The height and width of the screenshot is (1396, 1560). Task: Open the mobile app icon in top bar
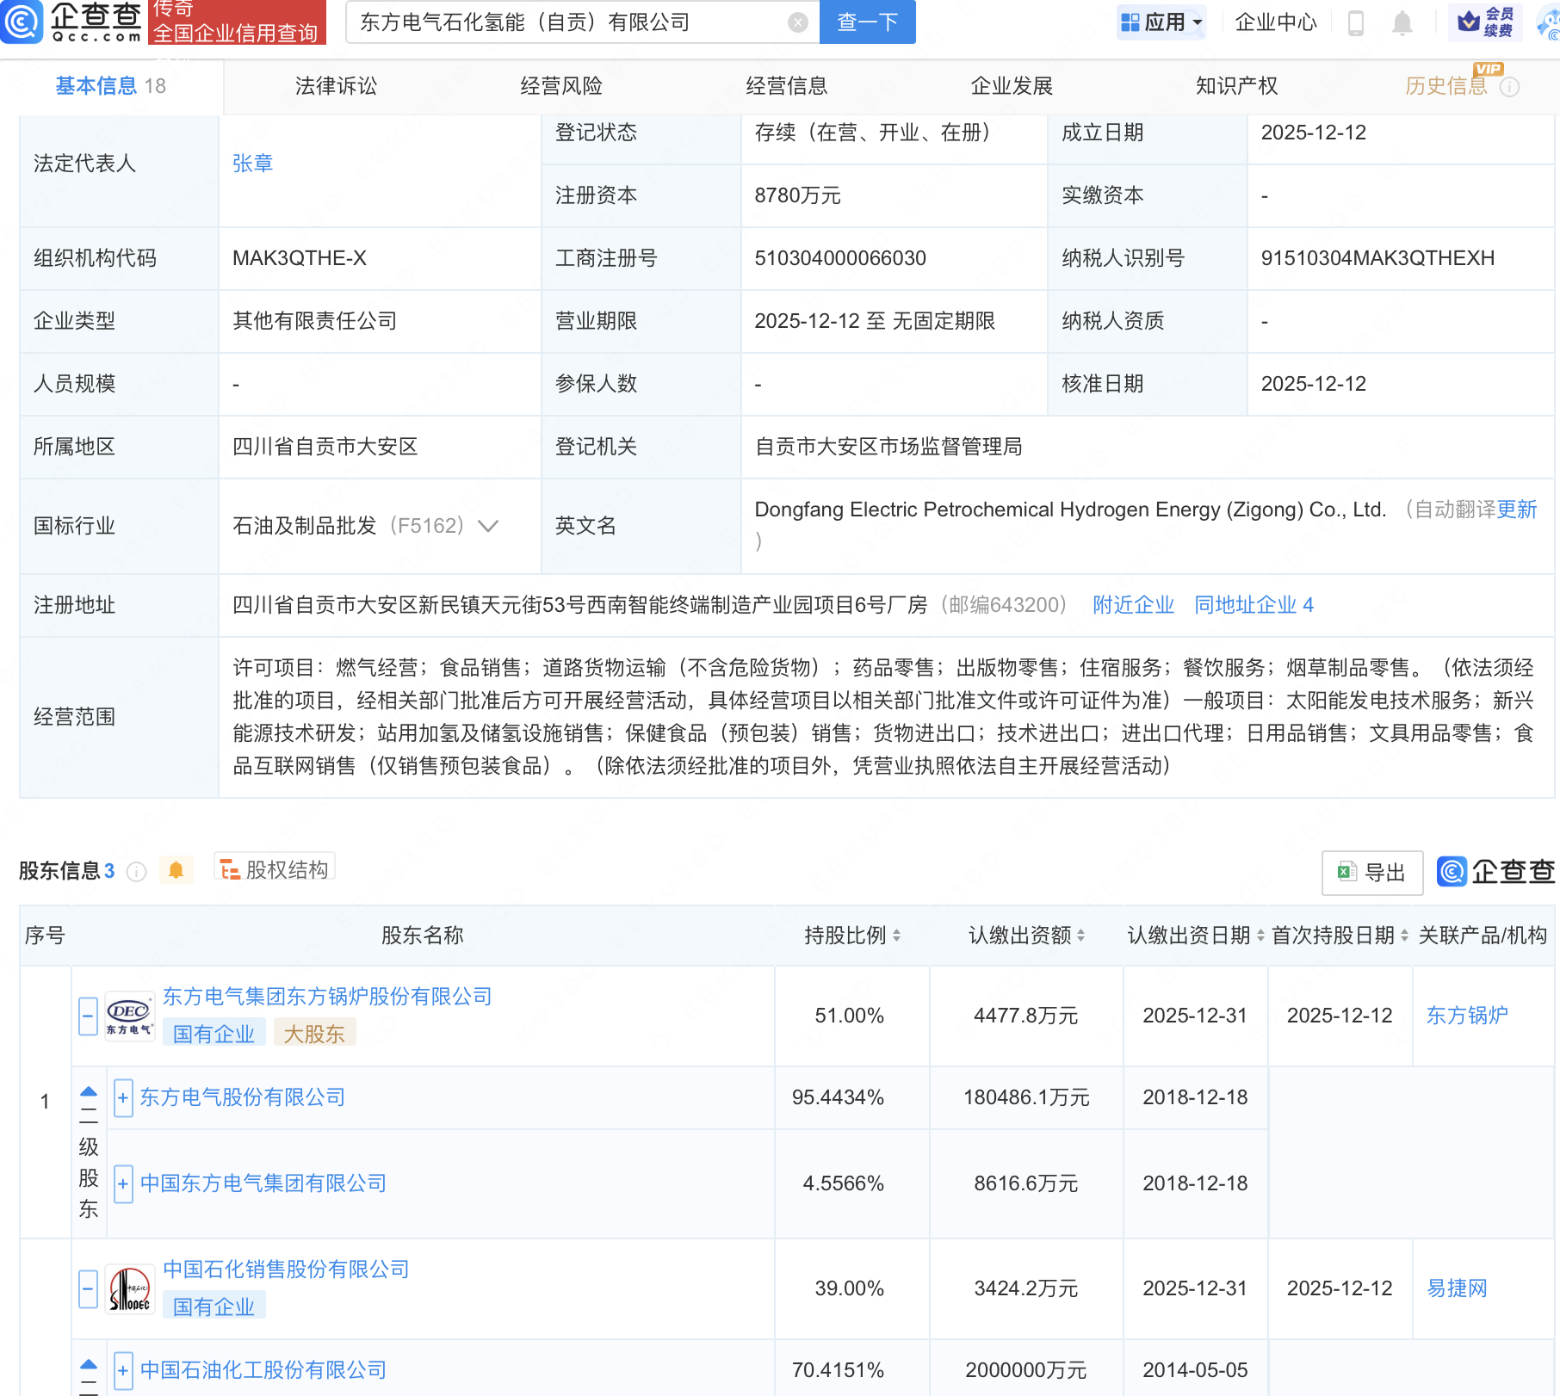tap(1358, 22)
